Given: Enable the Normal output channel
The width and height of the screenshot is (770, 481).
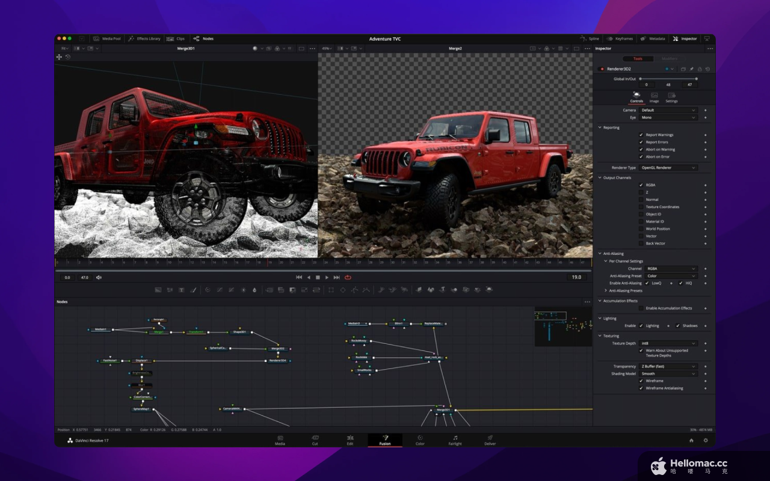Looking at the screenshot, I should (x=641, y=200).
